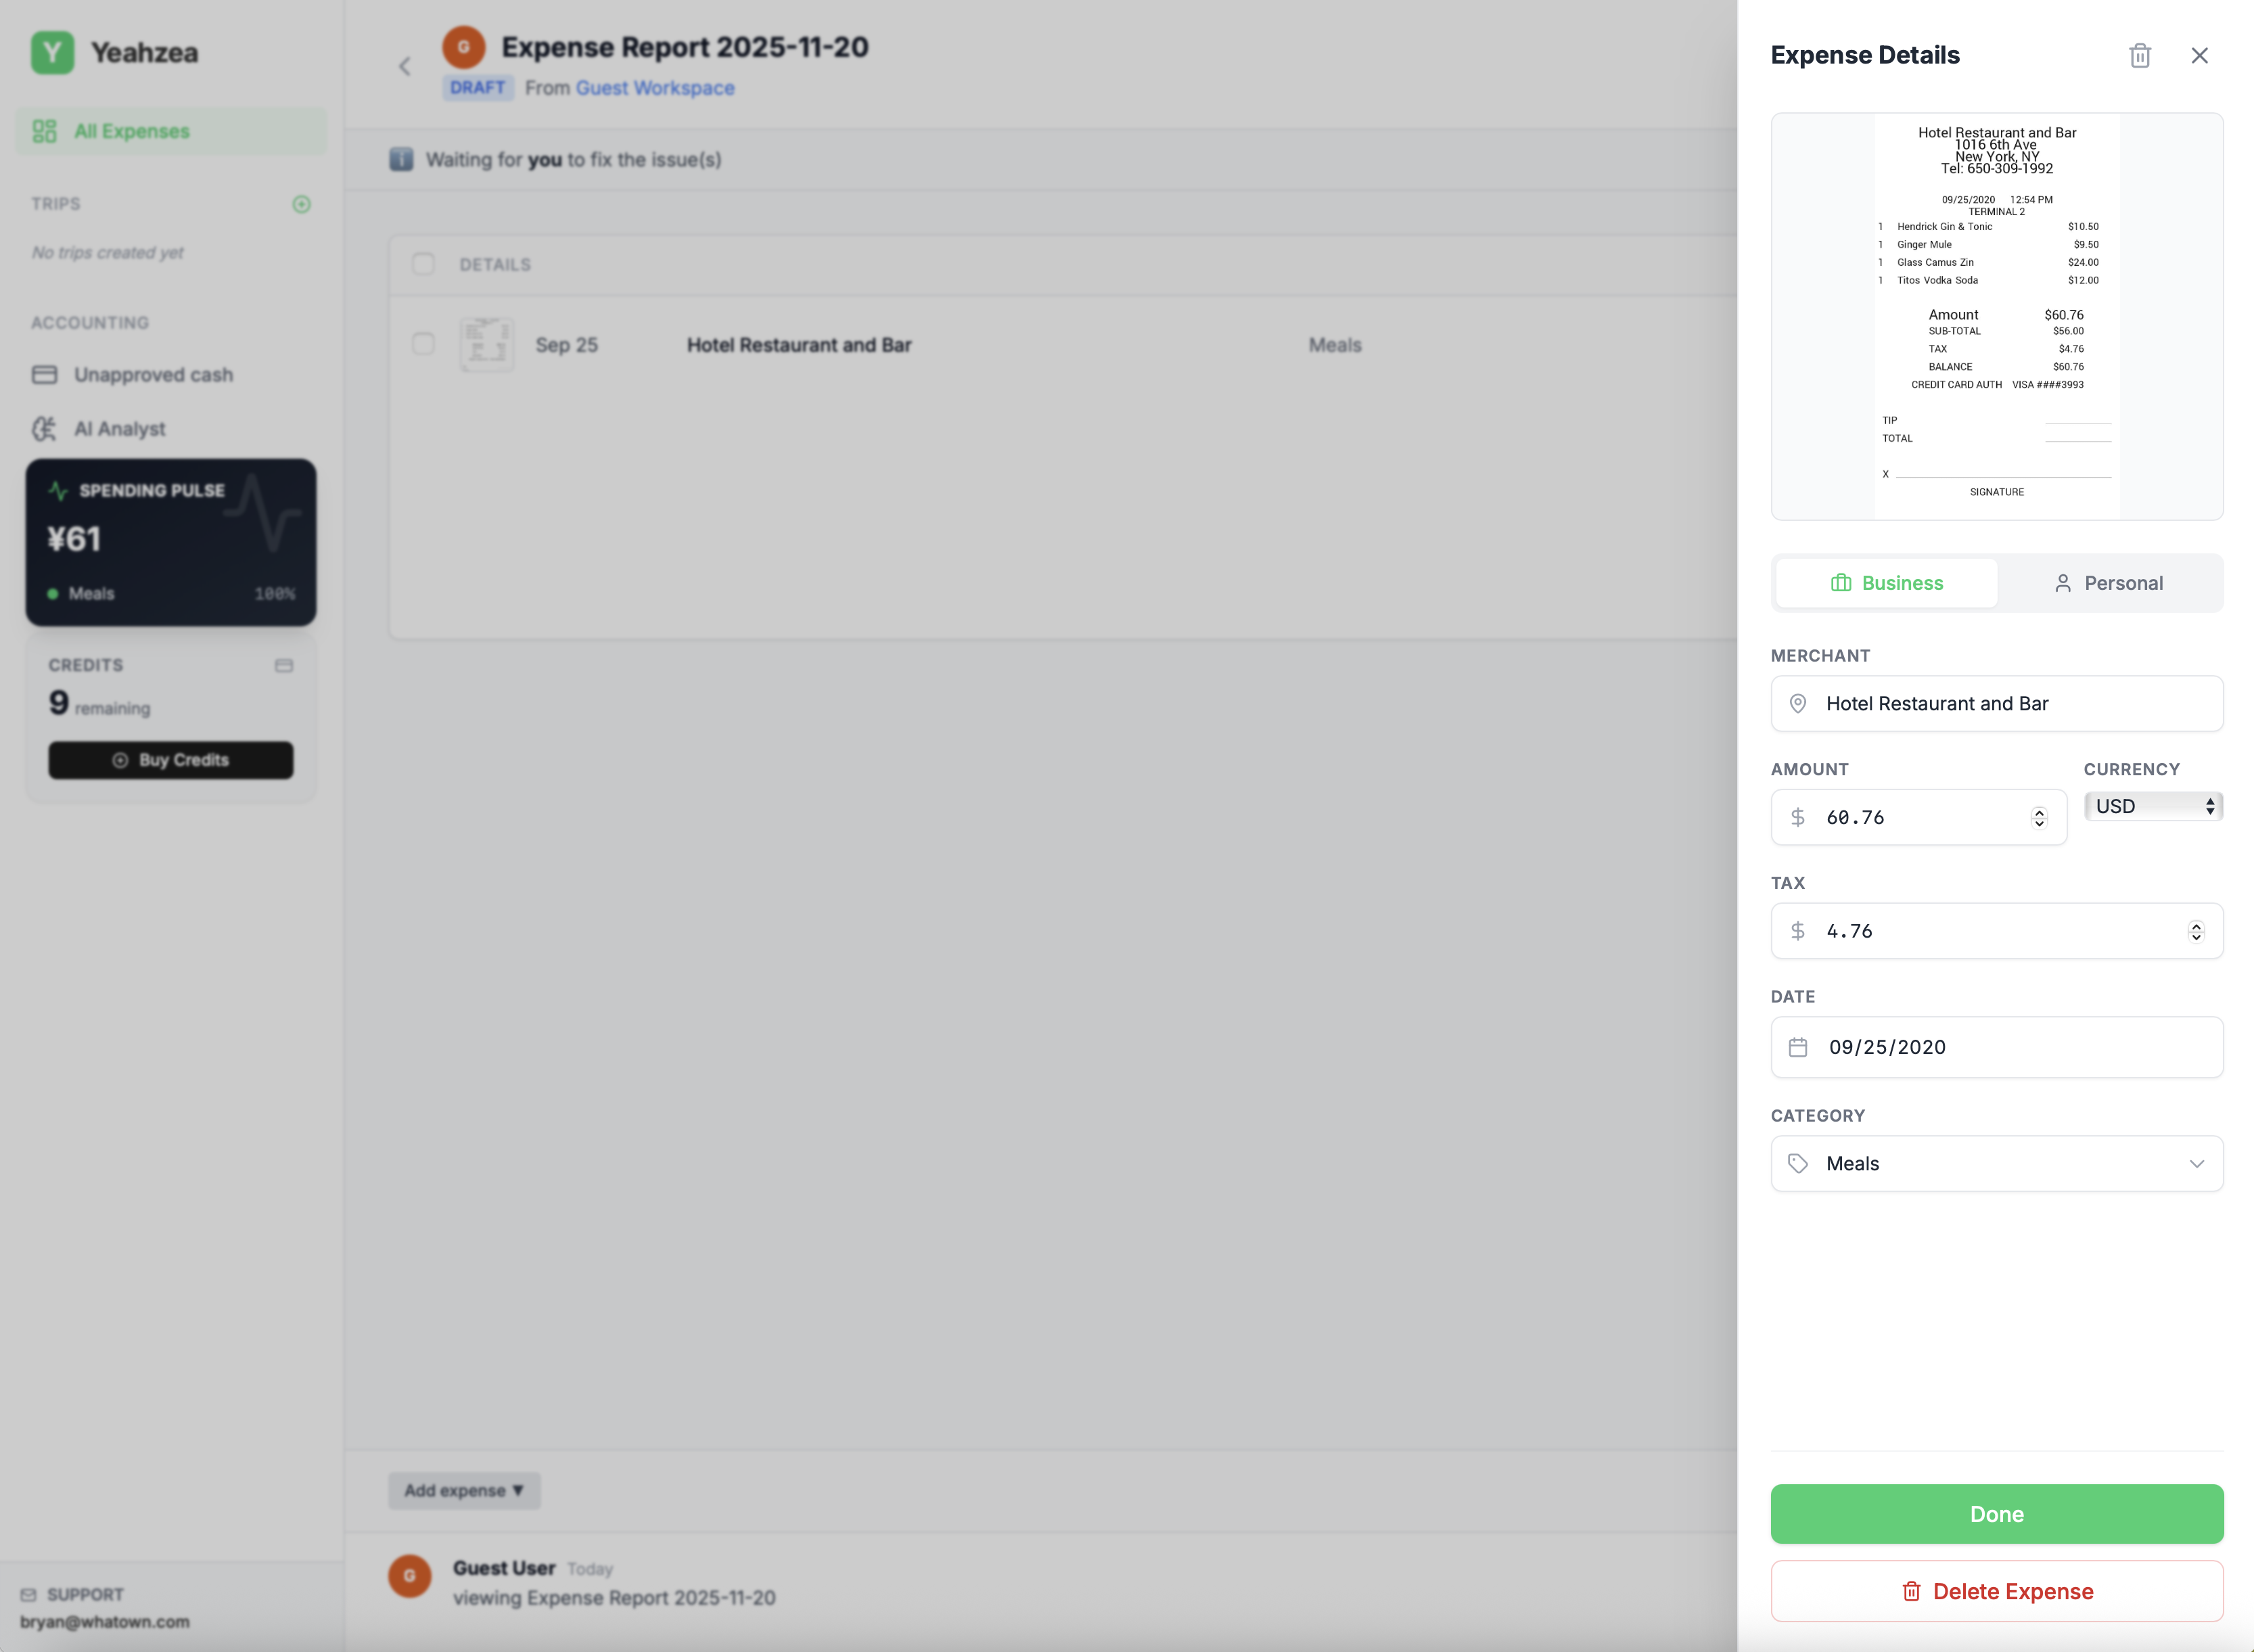
Task: Click Buy Credits
Action: point(170,759)
